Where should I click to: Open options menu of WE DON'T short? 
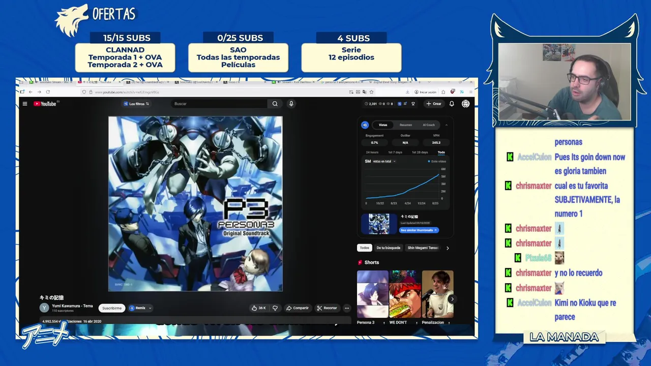417,322
